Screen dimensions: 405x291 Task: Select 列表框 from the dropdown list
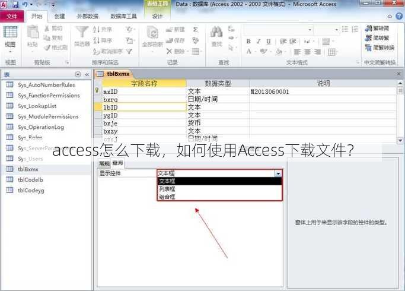[x=219, y=189]
